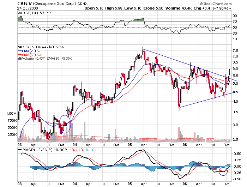
Task: Click the CKG.V (Weekly) 5.56 legend text
Action: (x=43, y=47)
